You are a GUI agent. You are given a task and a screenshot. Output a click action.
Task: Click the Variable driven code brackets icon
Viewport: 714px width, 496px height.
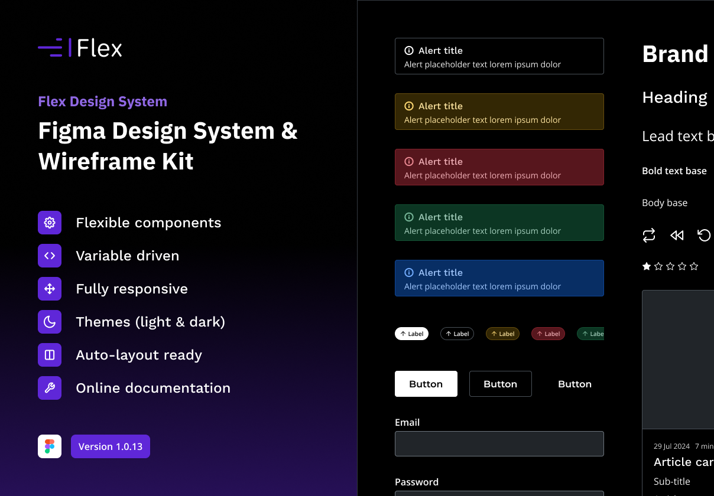pos(50,256)
